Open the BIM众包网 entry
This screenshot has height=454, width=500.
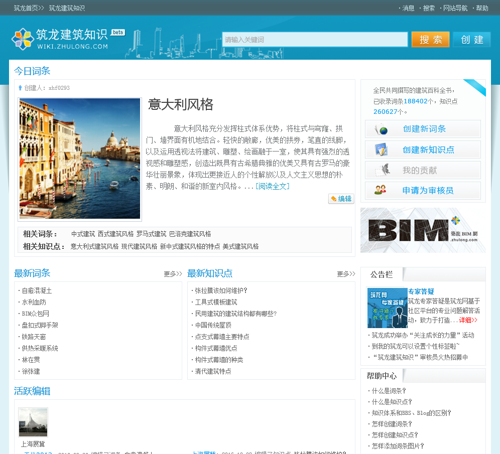36,314
